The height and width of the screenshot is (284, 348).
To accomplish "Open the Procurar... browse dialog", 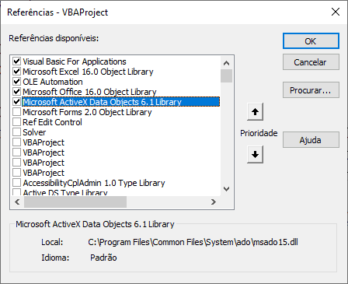I will coord(311,90).
